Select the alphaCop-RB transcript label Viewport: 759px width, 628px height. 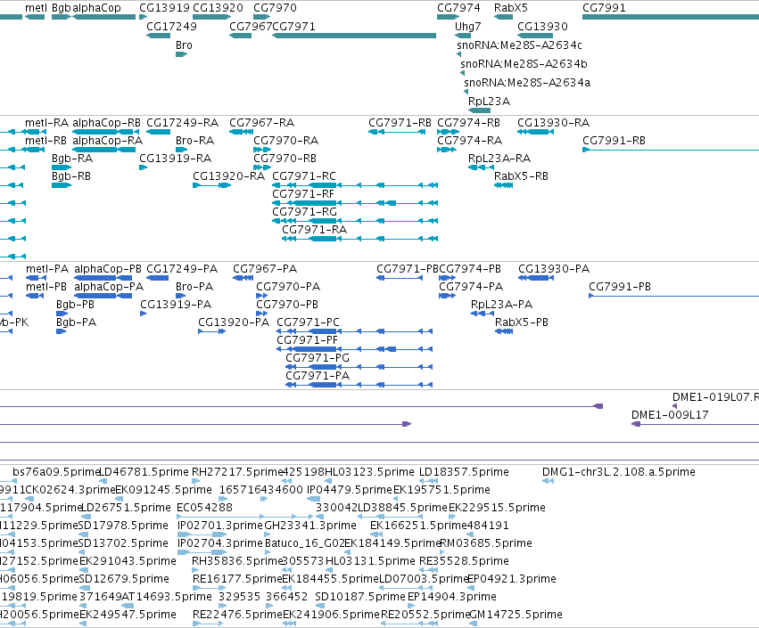point(106,123)
